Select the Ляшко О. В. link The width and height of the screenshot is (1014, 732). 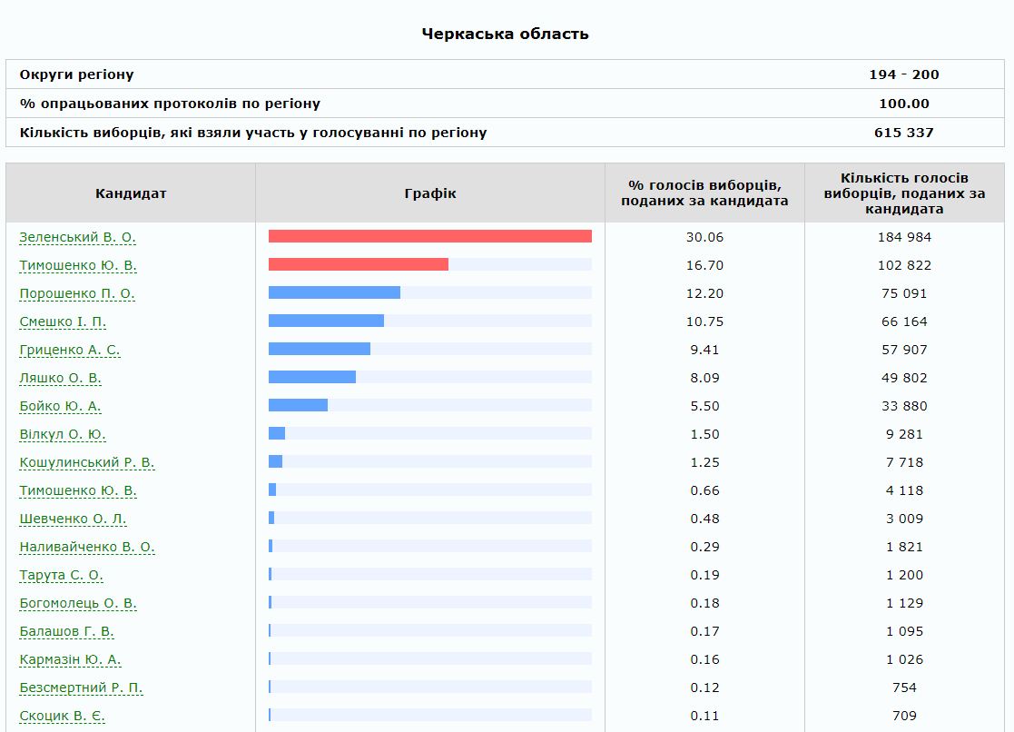pyautogui.click(x=61, y=378)
